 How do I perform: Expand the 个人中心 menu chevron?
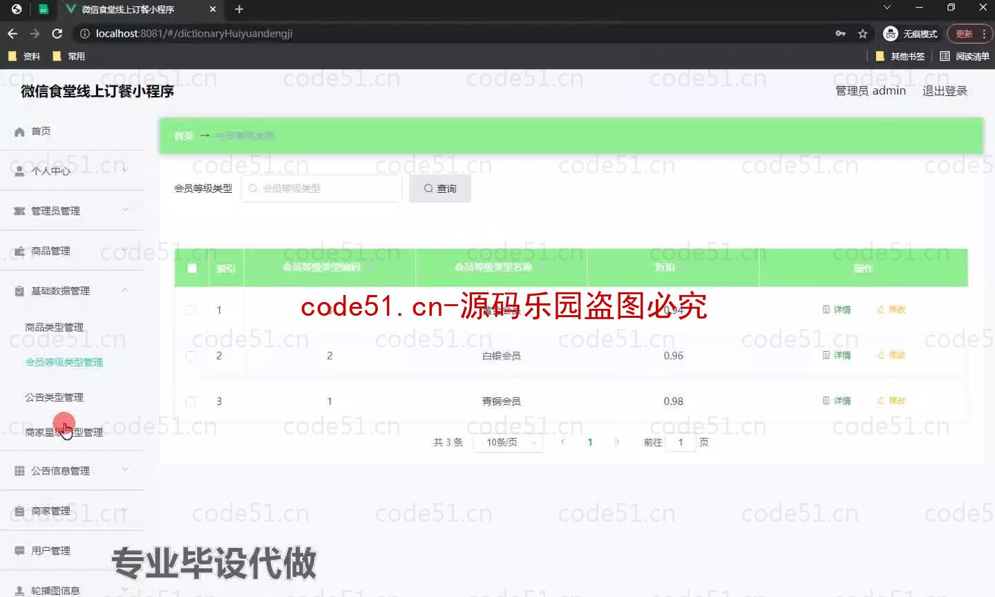pos(125,170)
